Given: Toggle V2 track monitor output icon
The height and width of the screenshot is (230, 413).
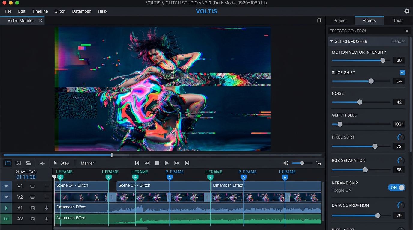Looking at the screenshot, I should (x=33, y=197).
